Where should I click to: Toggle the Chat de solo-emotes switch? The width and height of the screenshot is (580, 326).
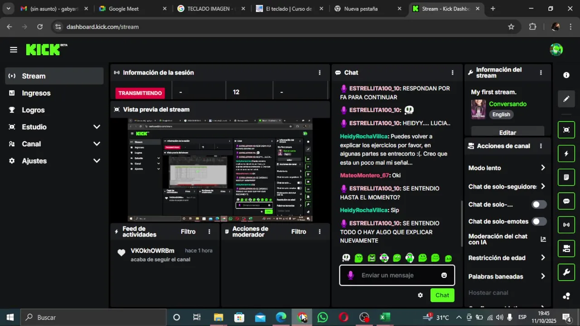(539, 221)
